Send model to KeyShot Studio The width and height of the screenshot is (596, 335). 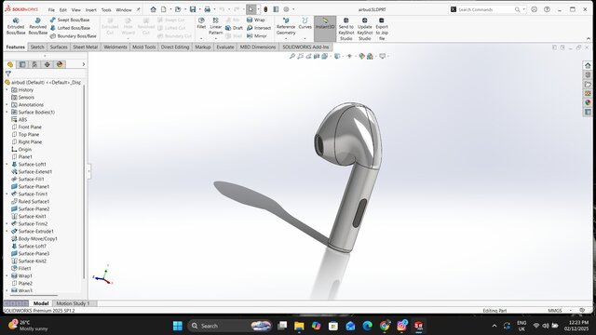pos(345,29)
